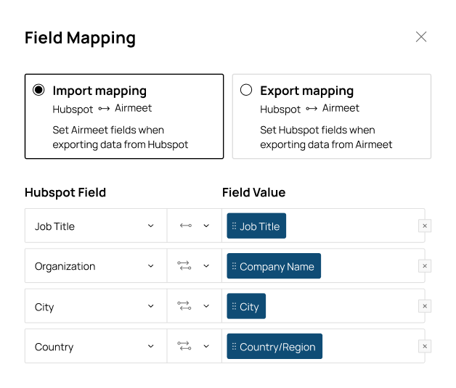Image resolution: width=456 pixels, height=388 pixels.
Task: Close the Field Mapping dialog
Action: [421, 37]
